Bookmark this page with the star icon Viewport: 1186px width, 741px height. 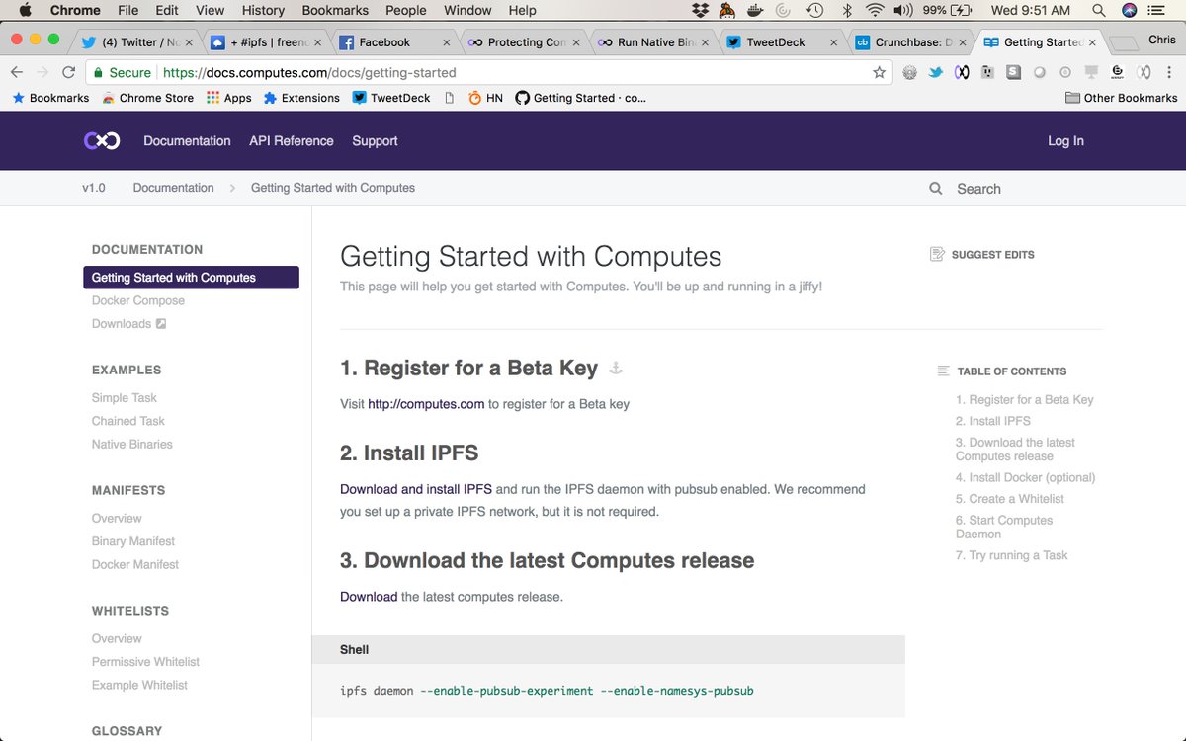click(x=880, y=72)
